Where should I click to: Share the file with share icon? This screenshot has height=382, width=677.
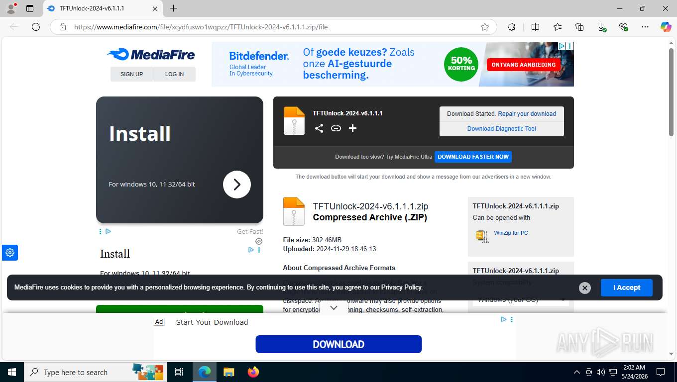point(319,128)
